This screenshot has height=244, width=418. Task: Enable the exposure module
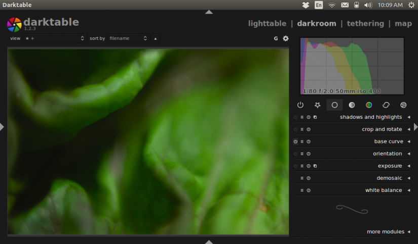click(x=296, y=166)
